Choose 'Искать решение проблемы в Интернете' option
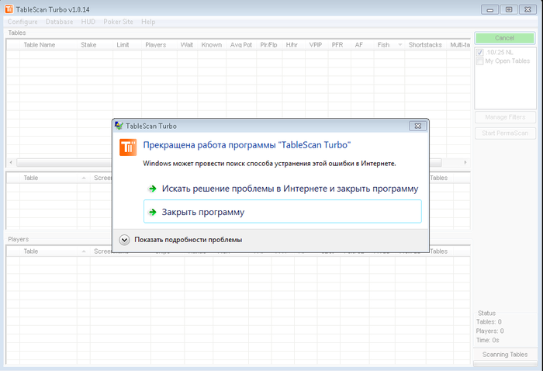Viewport: 543px width, 371px height. pyautogui.click(x=282, y=189)
